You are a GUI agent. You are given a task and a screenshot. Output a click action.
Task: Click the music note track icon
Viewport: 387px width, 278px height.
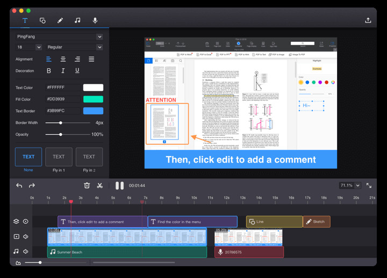16,251
